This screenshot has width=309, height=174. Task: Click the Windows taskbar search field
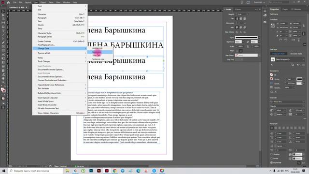pyautogui.click(x=35, y=171)
